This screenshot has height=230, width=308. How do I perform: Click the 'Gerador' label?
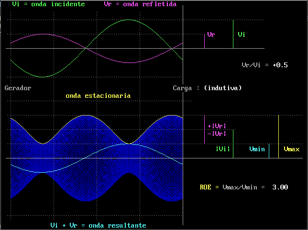coord(18,88)
